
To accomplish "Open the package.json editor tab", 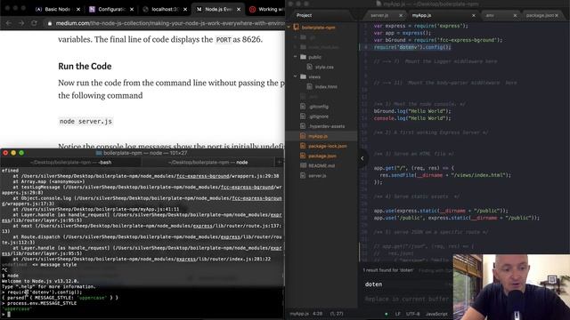I will (540, 15).
